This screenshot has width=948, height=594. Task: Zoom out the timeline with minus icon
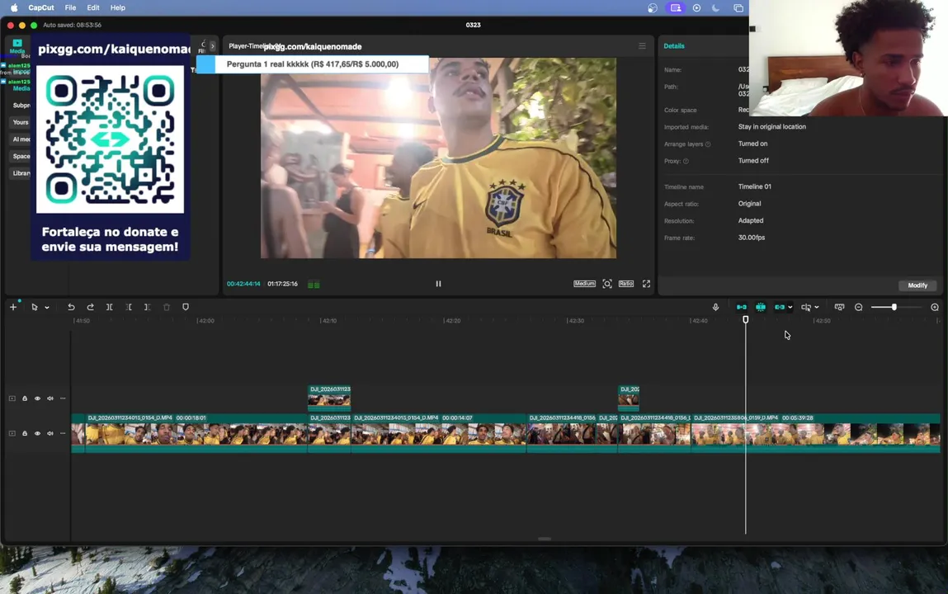point(859,307)
